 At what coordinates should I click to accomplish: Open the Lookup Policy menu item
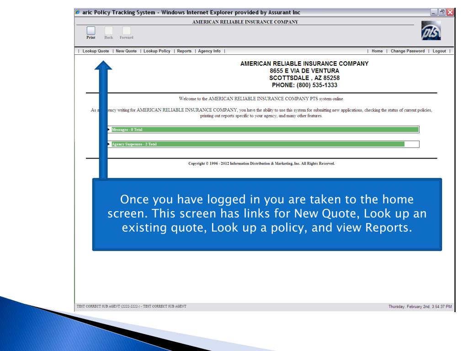pos(157,51)
